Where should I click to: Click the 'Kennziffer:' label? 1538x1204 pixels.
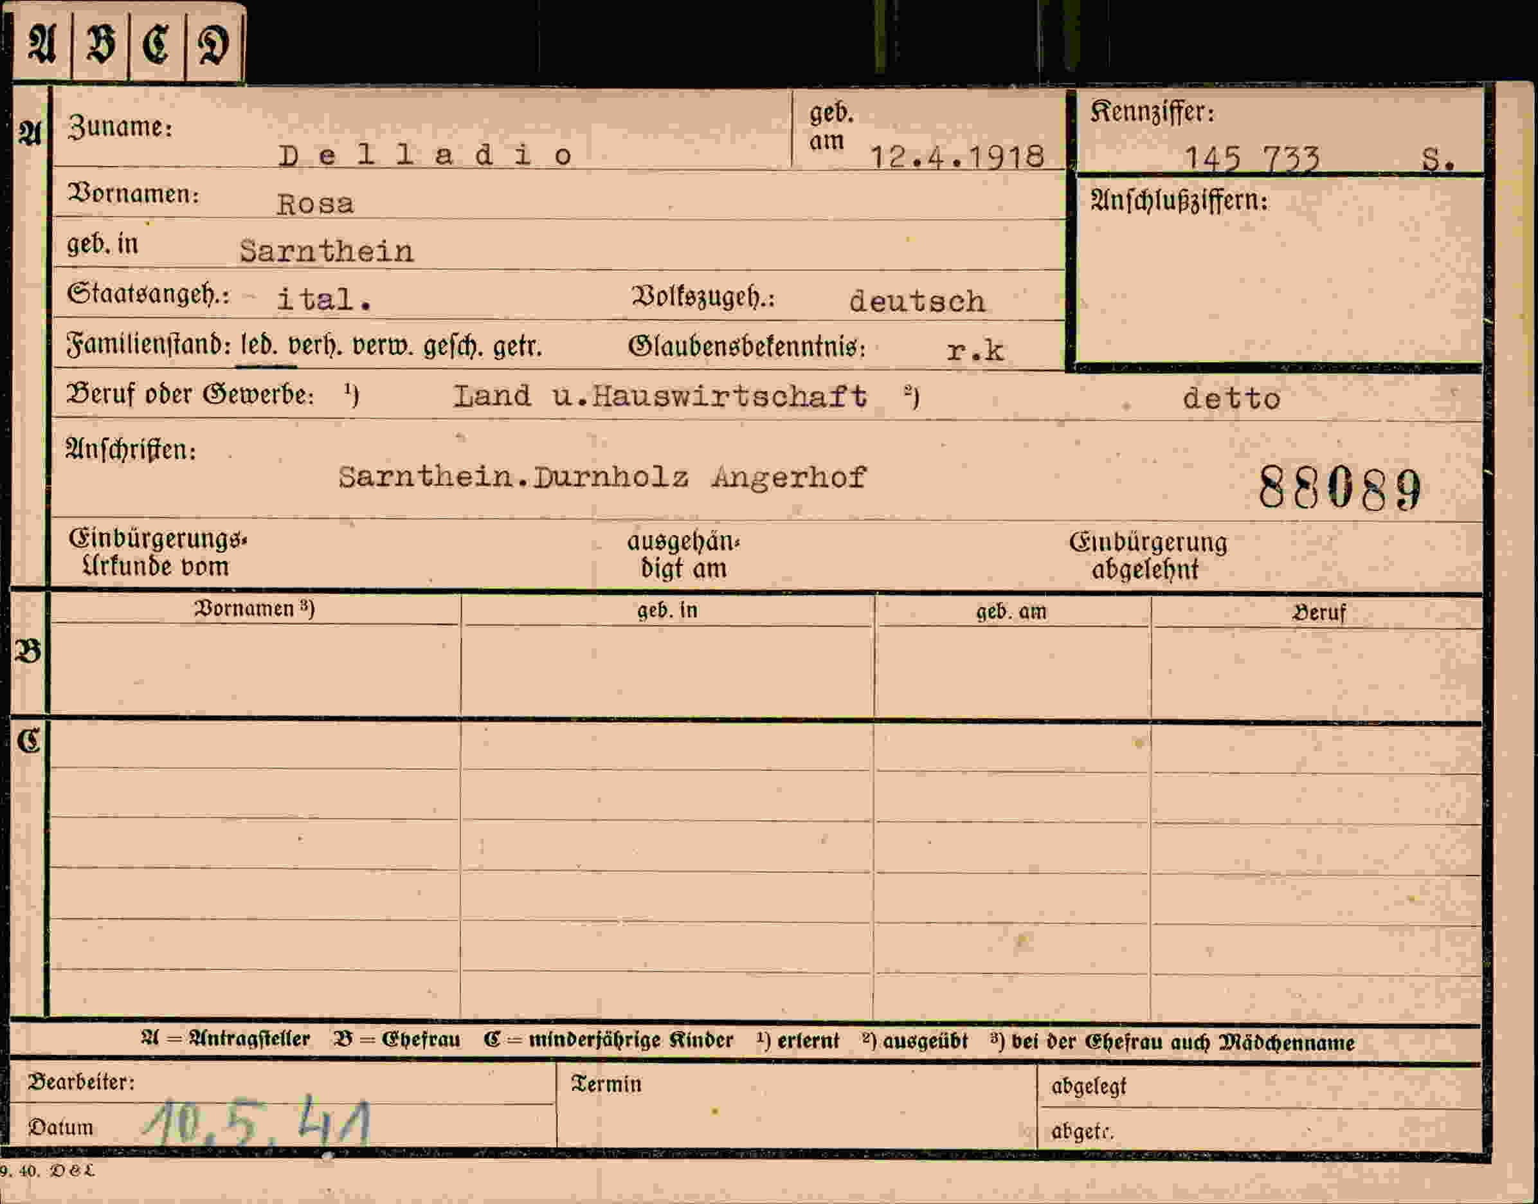(1153, 113)
